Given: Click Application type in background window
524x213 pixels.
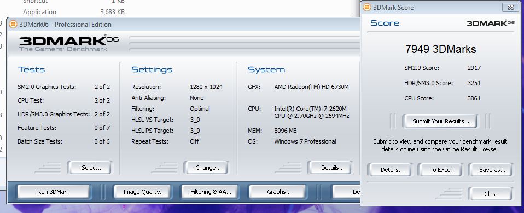Looking at the screenshot, I should [x=39, y=12].
